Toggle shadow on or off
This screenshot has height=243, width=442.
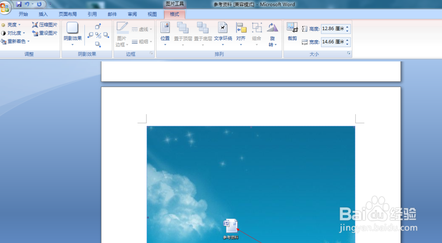(x=98, y=35)
